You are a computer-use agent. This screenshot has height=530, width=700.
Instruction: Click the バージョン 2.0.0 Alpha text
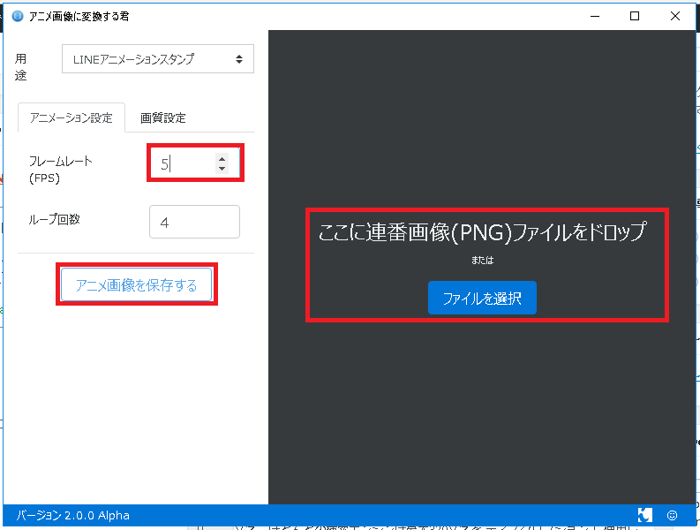click(72, 515)
